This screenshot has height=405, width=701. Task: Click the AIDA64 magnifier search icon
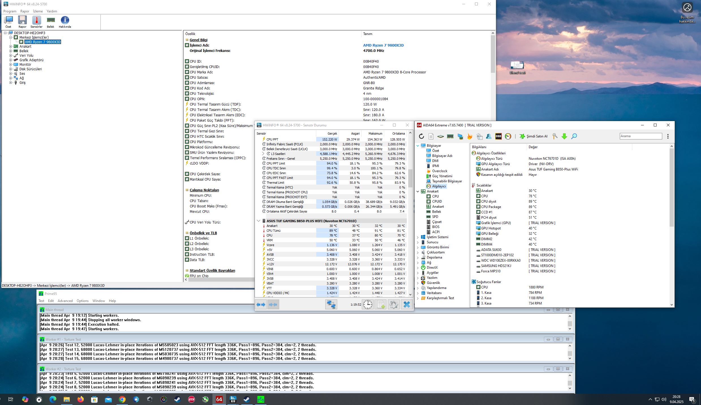(x=574, y=136)
